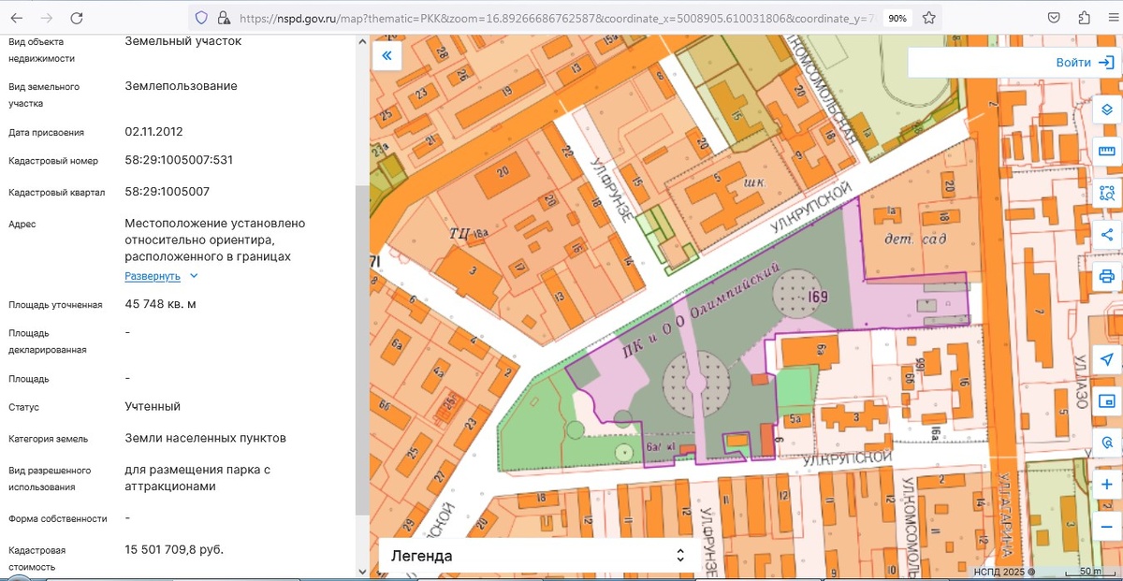Toggle the overview mini-map tool
This screenshot has height=581, width=1123.
(x=1106, y=401)
